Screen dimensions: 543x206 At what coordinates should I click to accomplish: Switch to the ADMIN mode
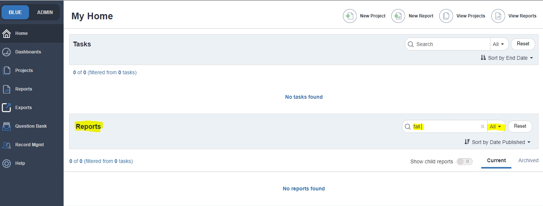pos(45,12)
